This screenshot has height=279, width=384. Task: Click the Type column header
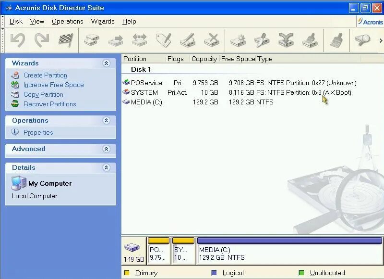pos(308,59)
